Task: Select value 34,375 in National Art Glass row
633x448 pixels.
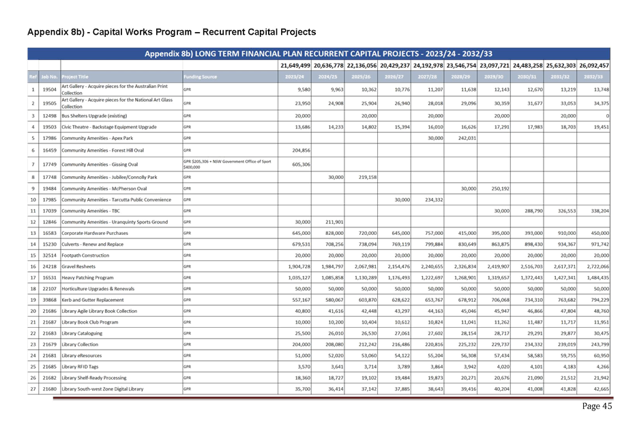Action: click(601, 104)
